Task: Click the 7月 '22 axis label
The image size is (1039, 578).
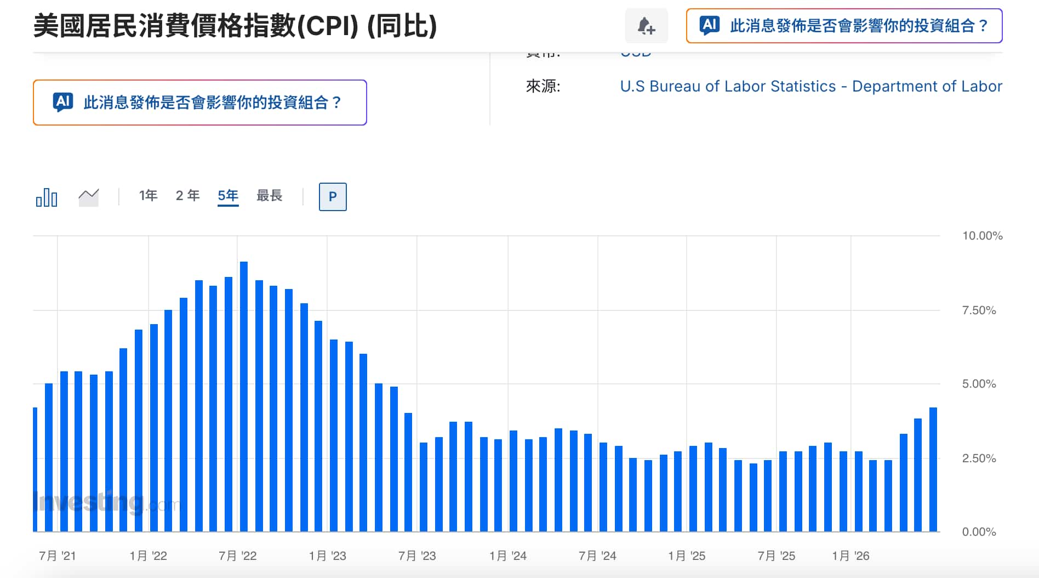Action: click(x=237, y=556)
